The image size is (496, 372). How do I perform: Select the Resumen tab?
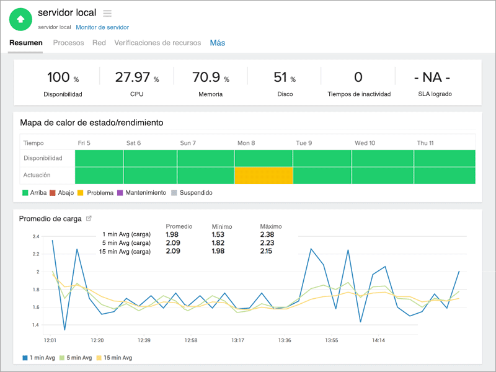pos(26,43)
